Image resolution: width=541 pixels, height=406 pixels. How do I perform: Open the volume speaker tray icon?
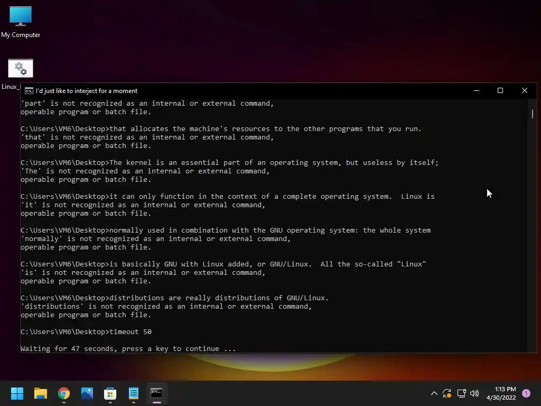tap(474, 393)
